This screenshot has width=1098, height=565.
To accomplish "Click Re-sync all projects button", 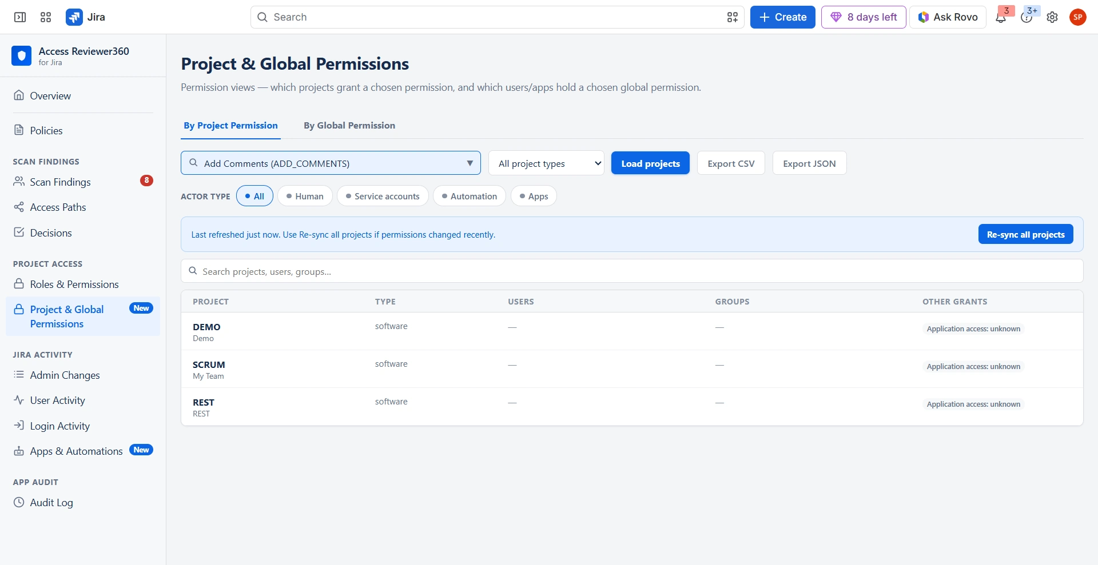I will coord(1025,234).
